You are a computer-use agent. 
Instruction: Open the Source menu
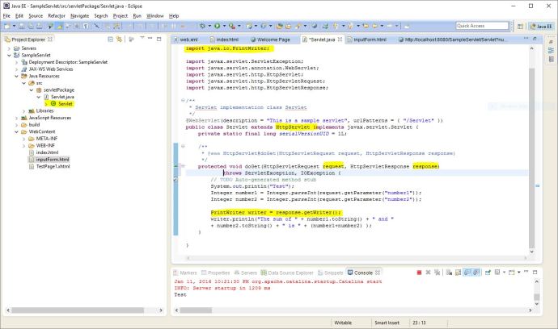(36, 16)
